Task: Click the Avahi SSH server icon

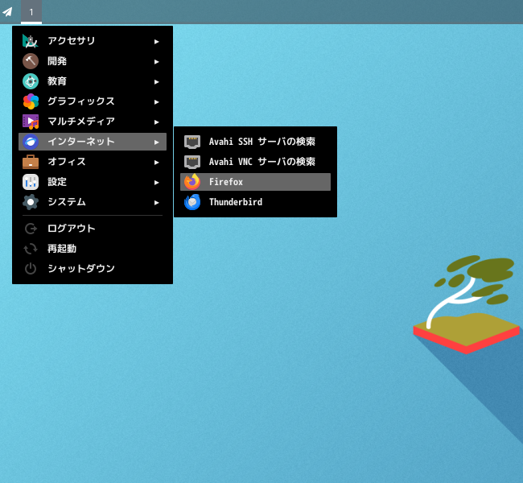Action: click(x=192, y=142)
